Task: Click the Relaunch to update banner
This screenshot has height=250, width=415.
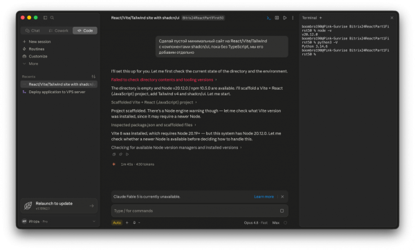Action: (59, 206)
